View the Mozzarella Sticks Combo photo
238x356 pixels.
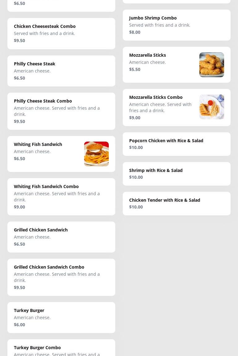coord(211,107)
